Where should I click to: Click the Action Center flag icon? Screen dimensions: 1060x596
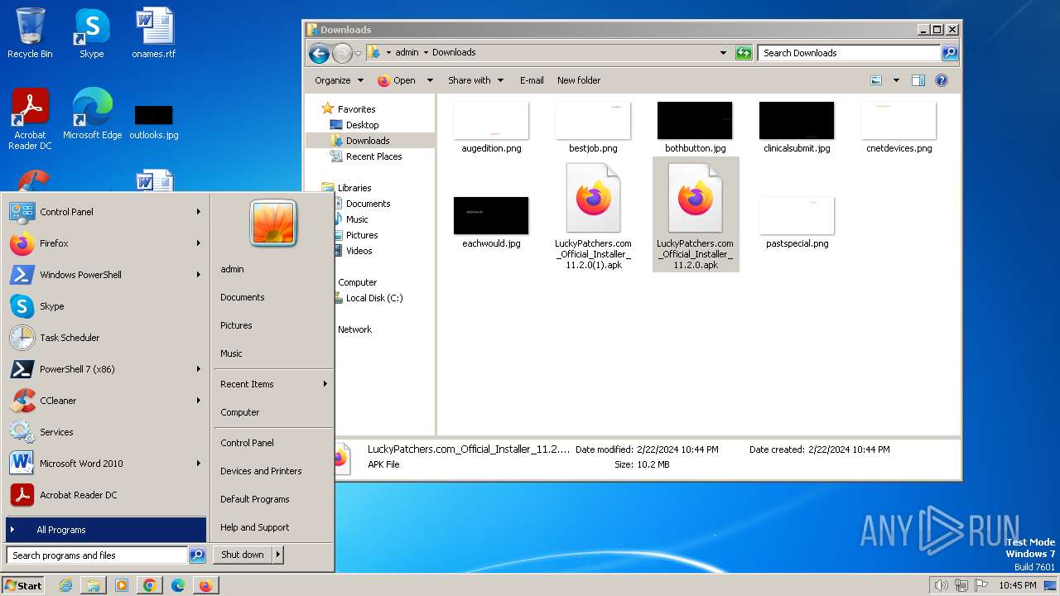(x=981, y=585)
